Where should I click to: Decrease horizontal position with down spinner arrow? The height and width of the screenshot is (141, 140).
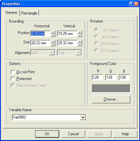coord(53,35)
